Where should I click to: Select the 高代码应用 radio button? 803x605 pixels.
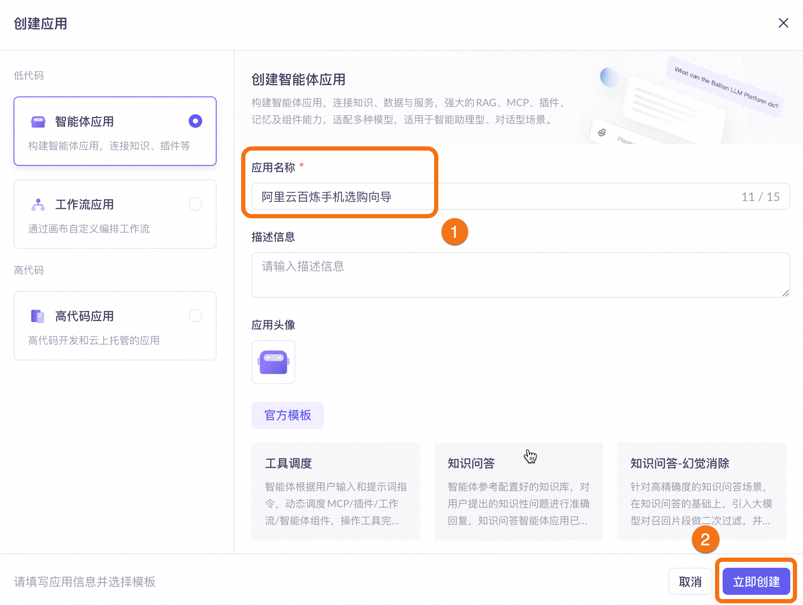(195, 316)
